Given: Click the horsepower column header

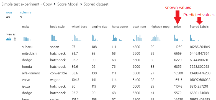Looking at the screenshot, I should tap(120, 27).
